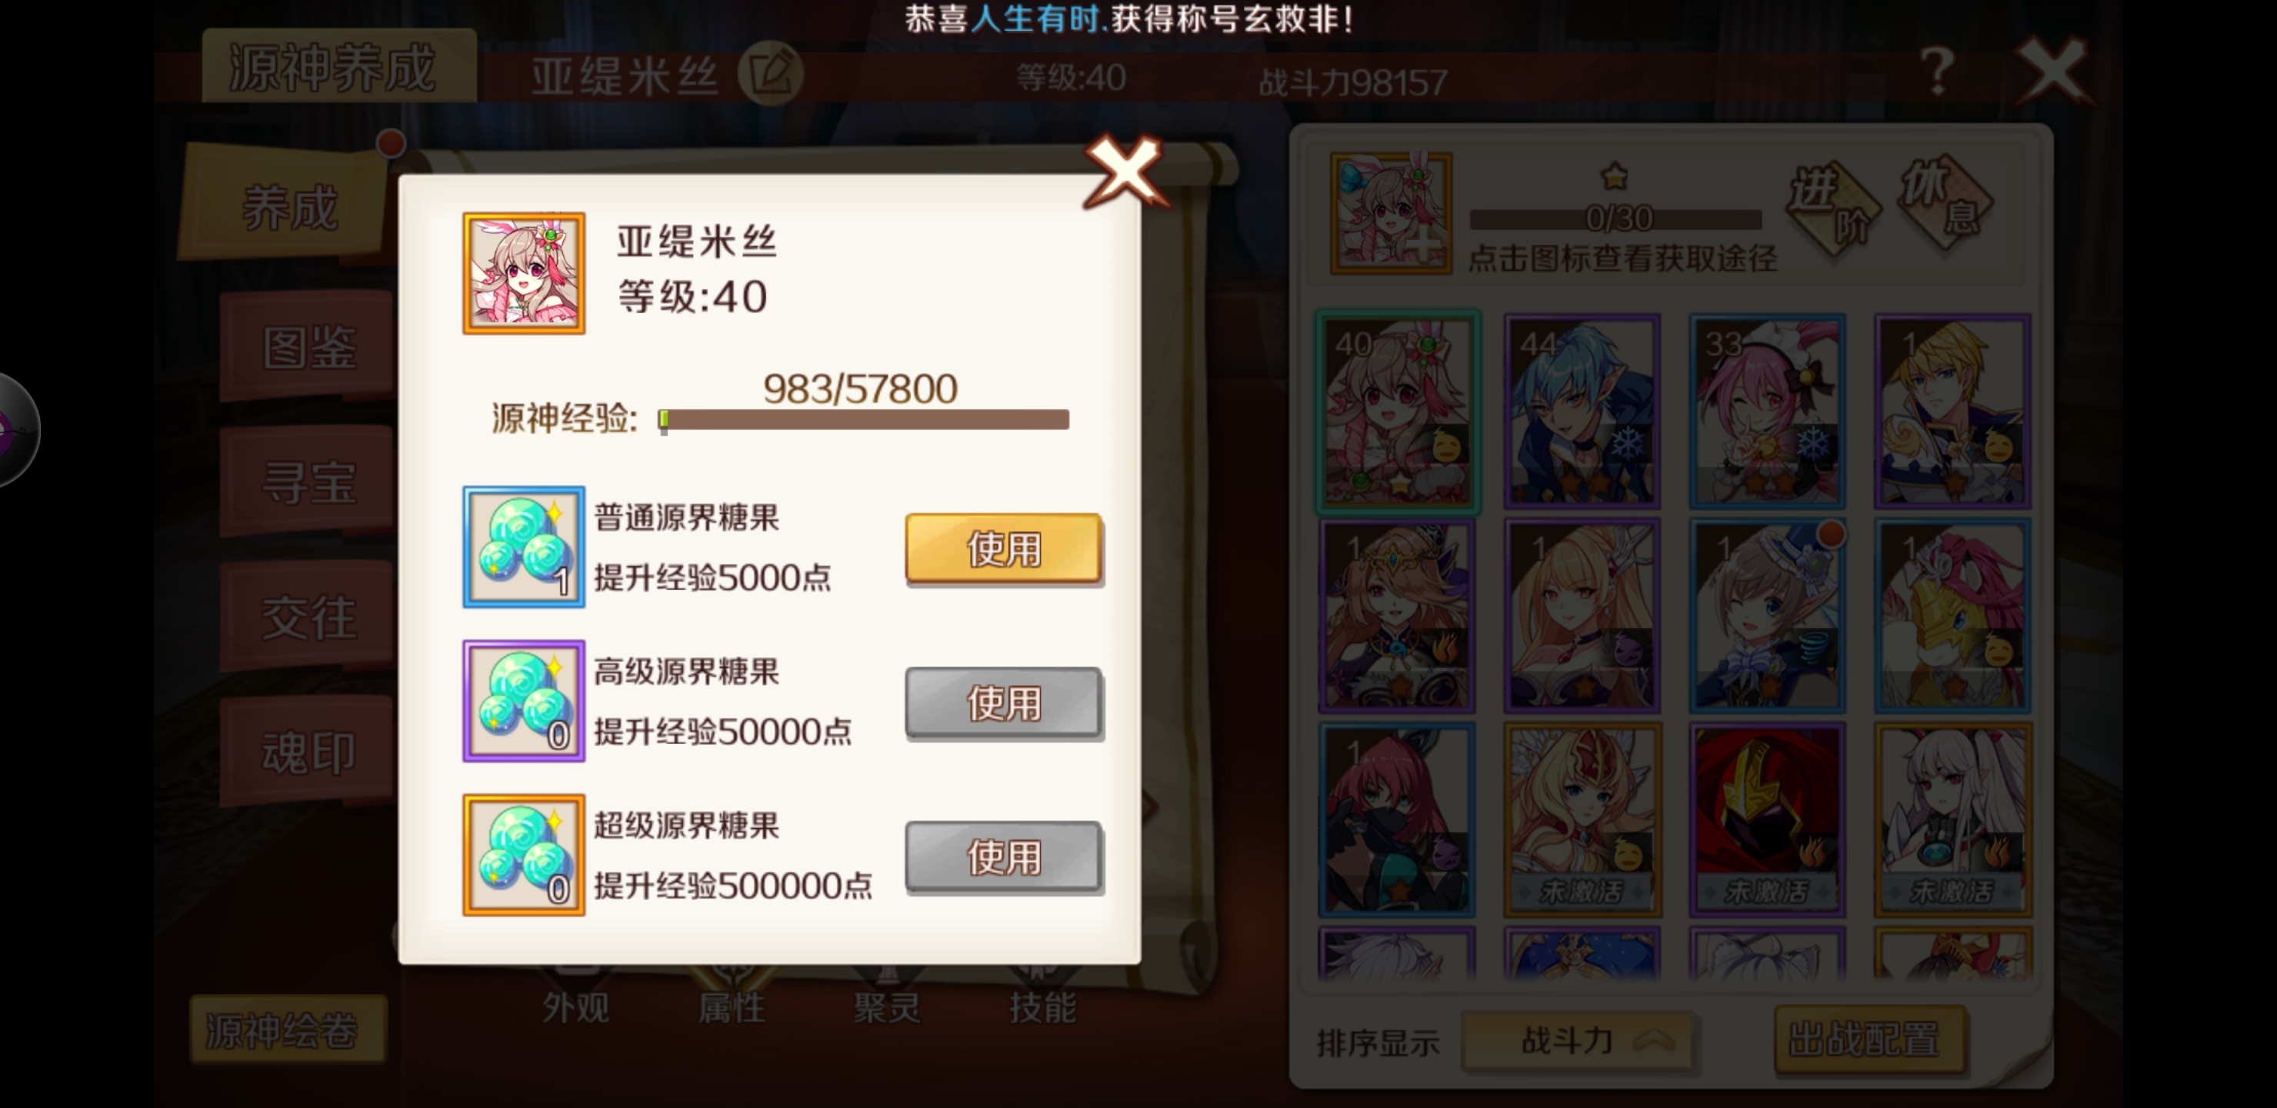Close the candy experience dialog
The height and width of the screenshot is (1108, 2277).
pyautogui.click(x=1125, y=172)
